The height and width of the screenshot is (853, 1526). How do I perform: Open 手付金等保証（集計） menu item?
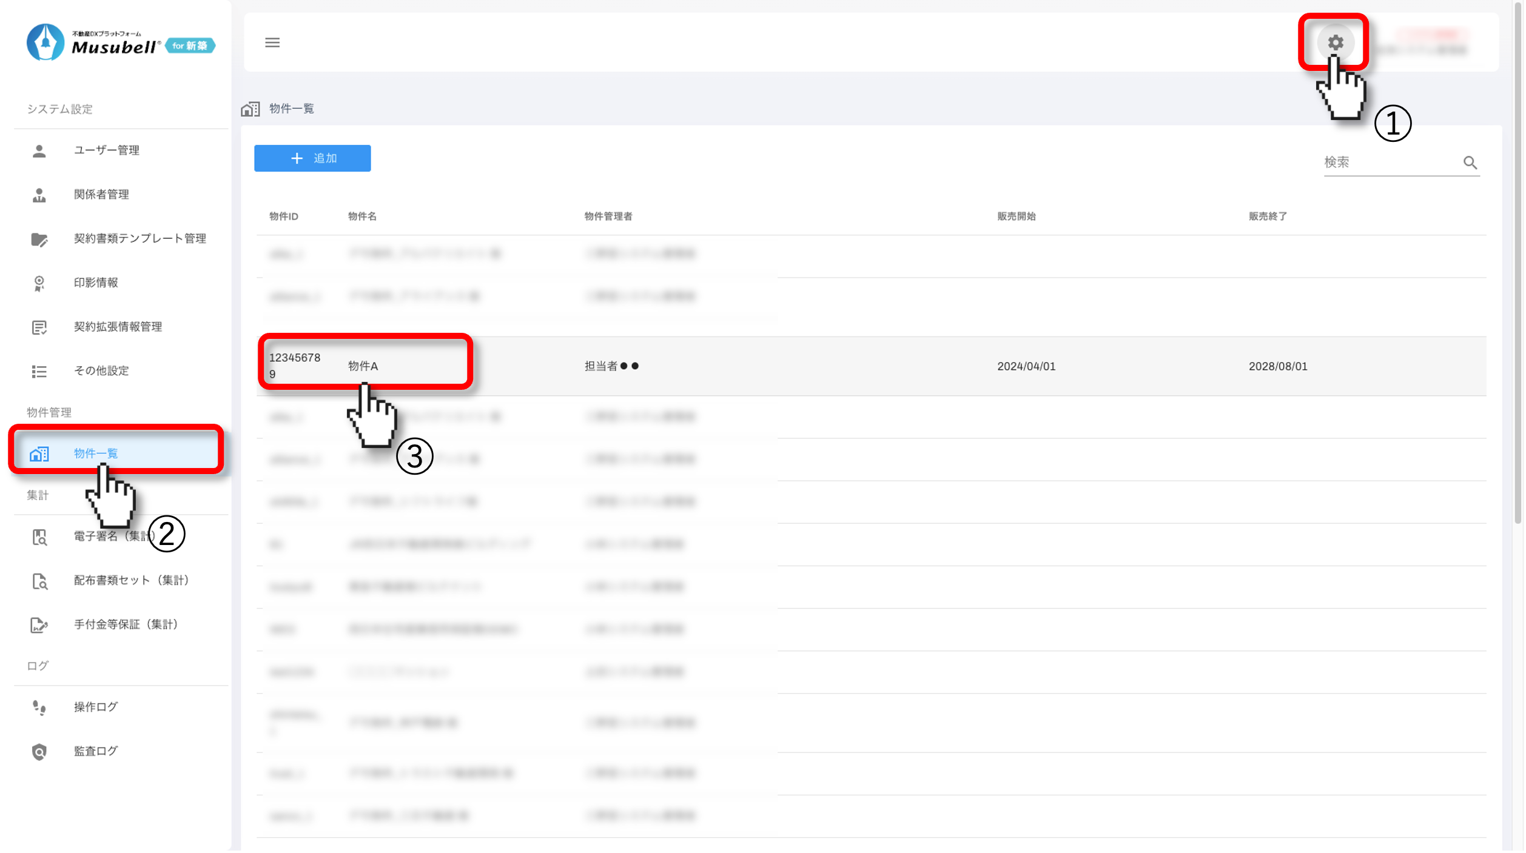(x=126, y=624)
